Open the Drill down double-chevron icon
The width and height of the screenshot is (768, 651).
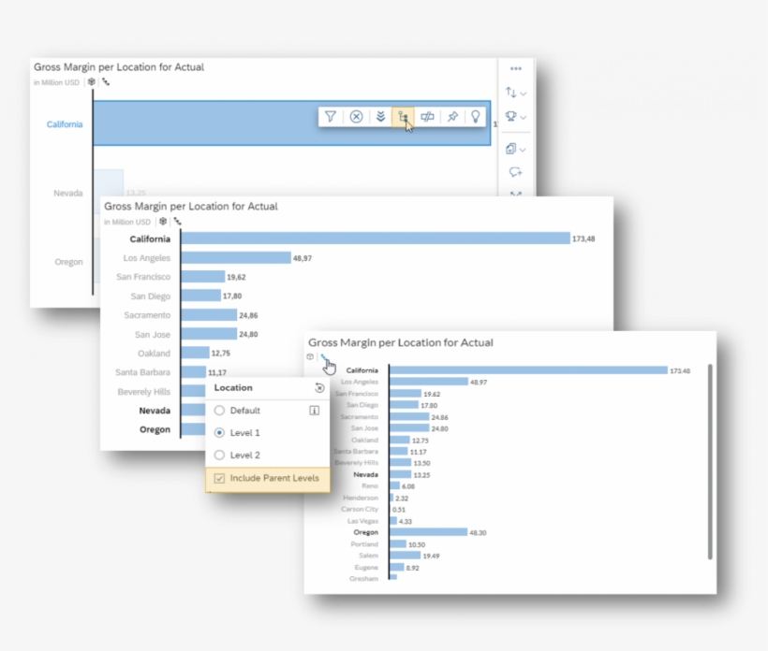(381, 117)
